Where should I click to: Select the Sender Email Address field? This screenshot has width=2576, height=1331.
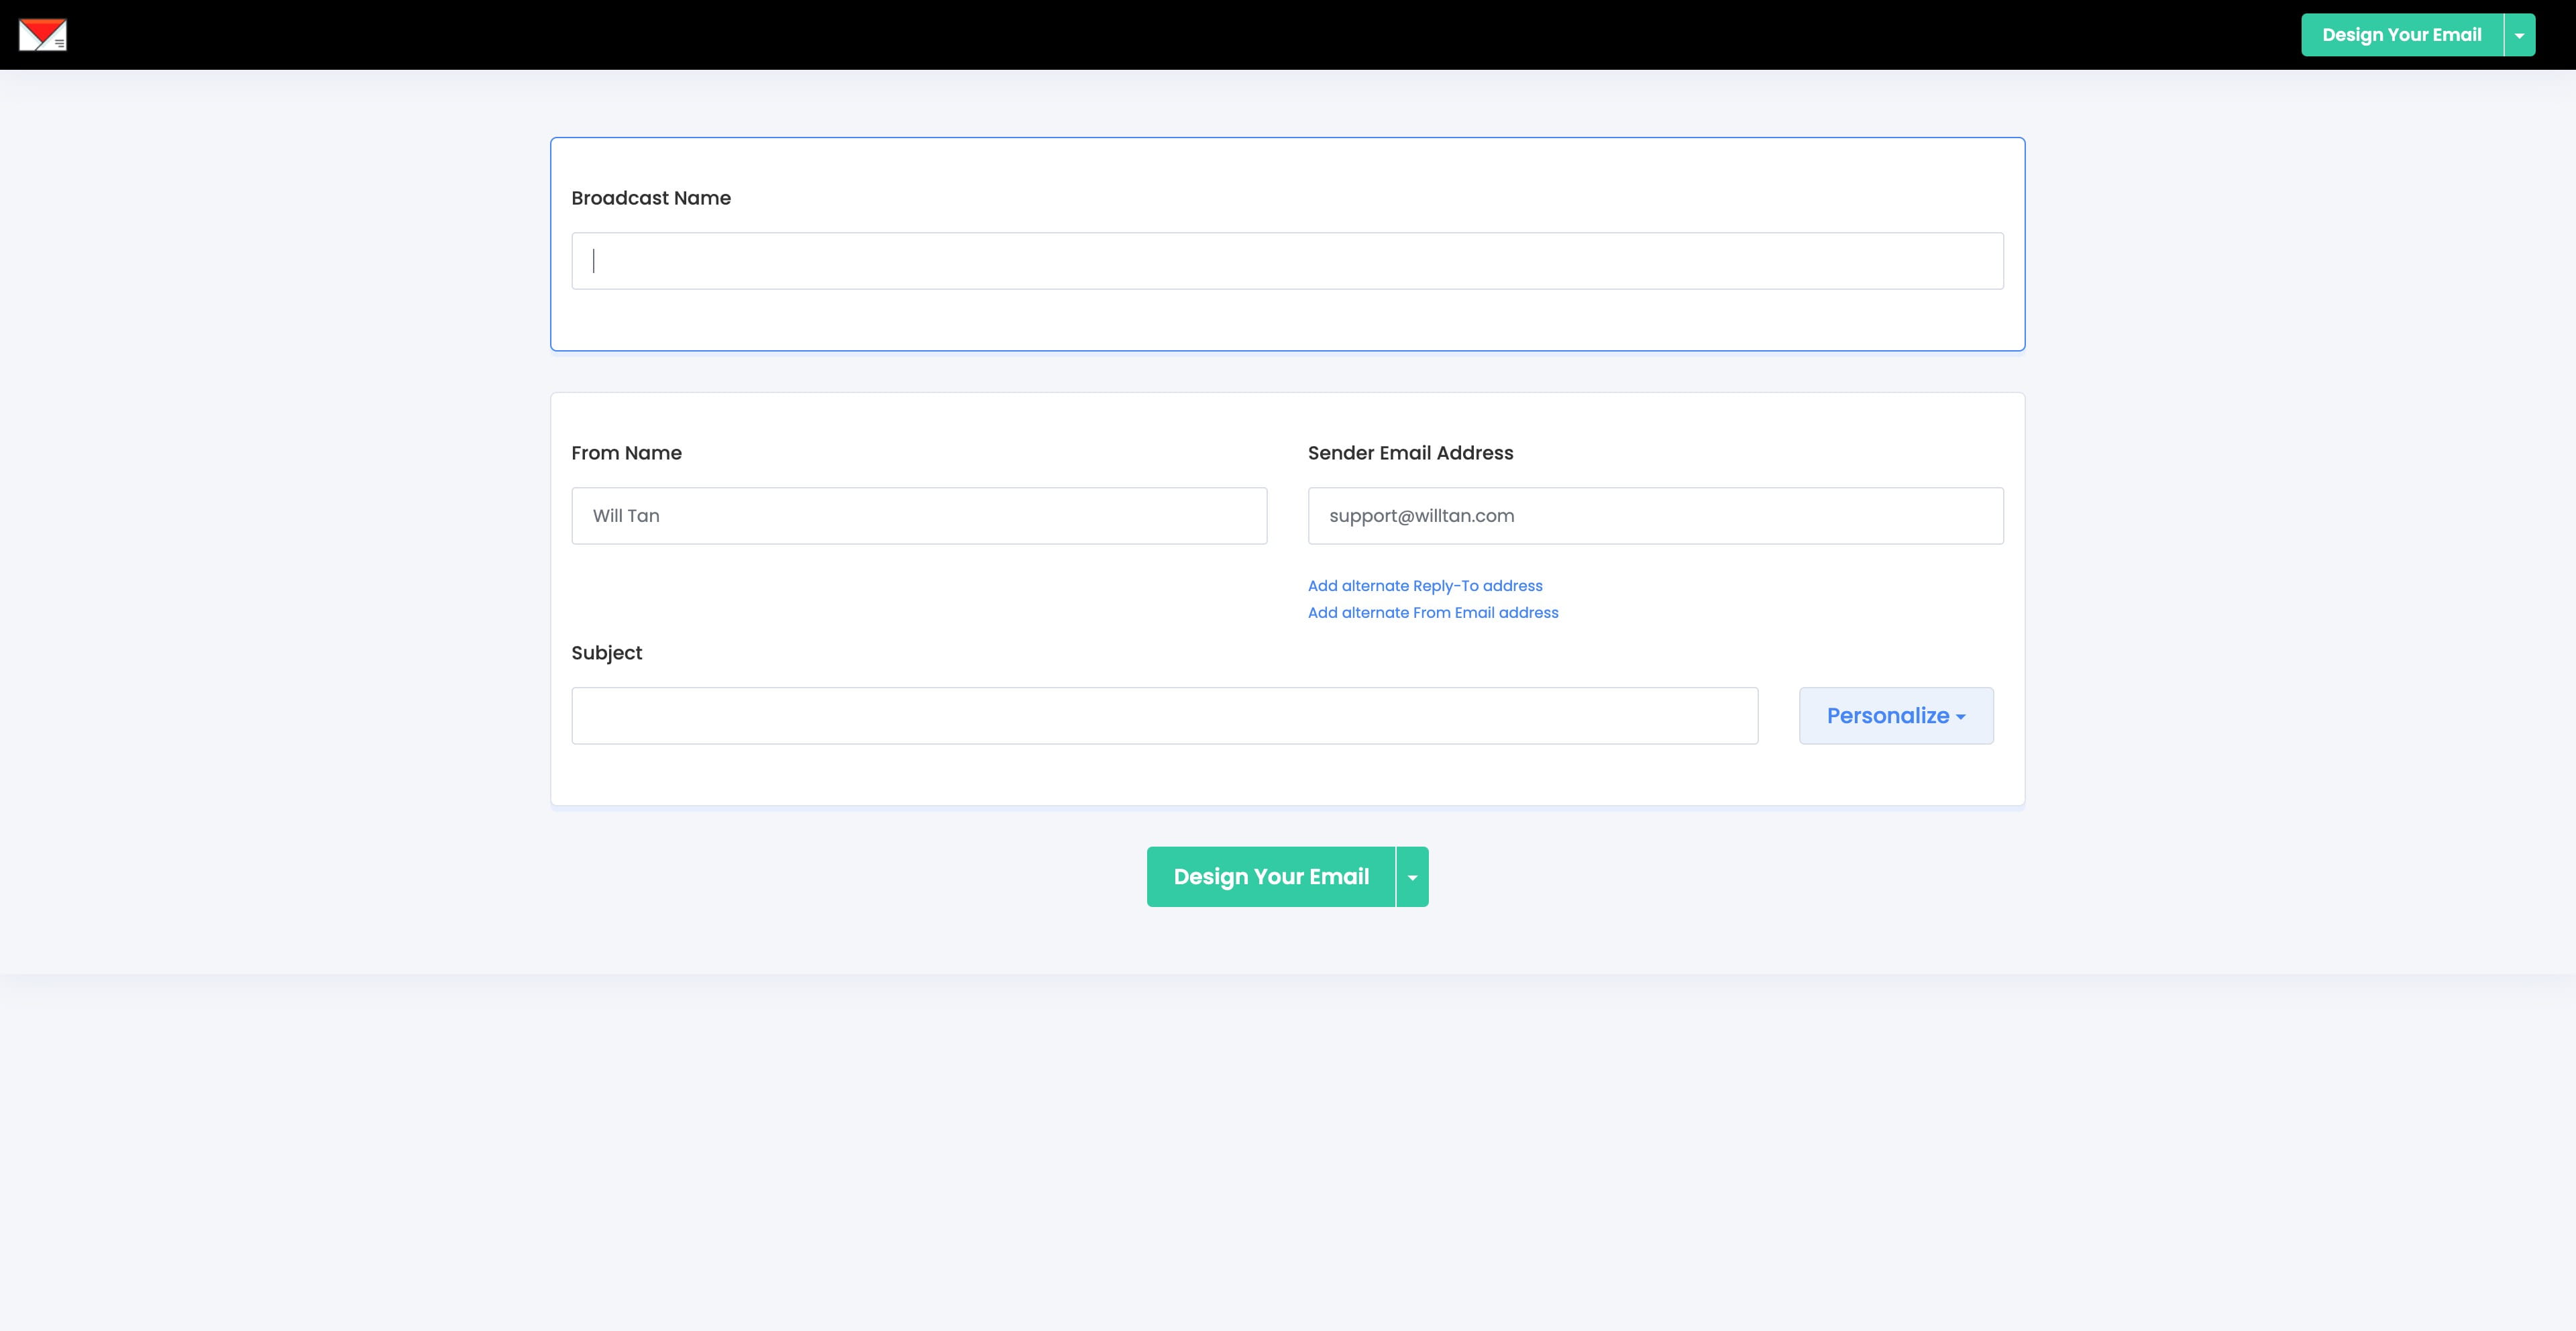click(1655, 516)
